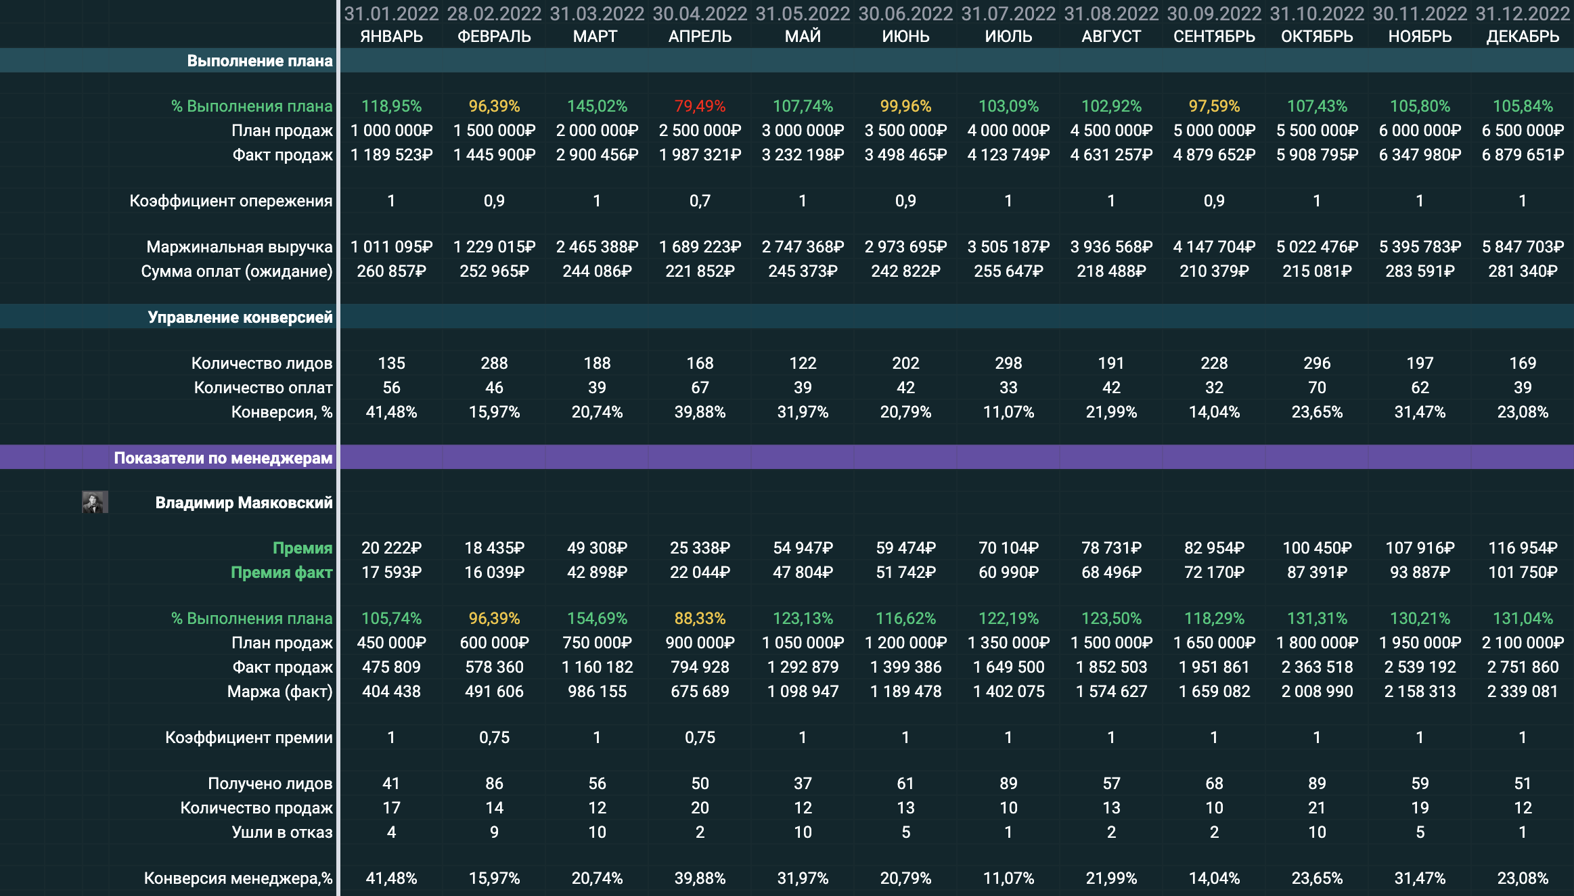Select the Ушли в отказ row label
Viewport: 1574px width, 896px height.
(x=282, y=832)
